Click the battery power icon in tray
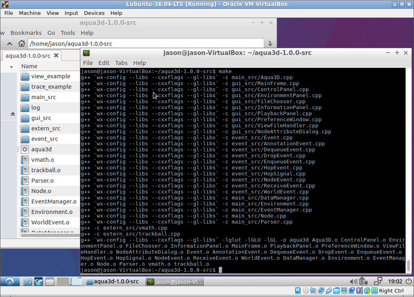 tap(364, 282)
